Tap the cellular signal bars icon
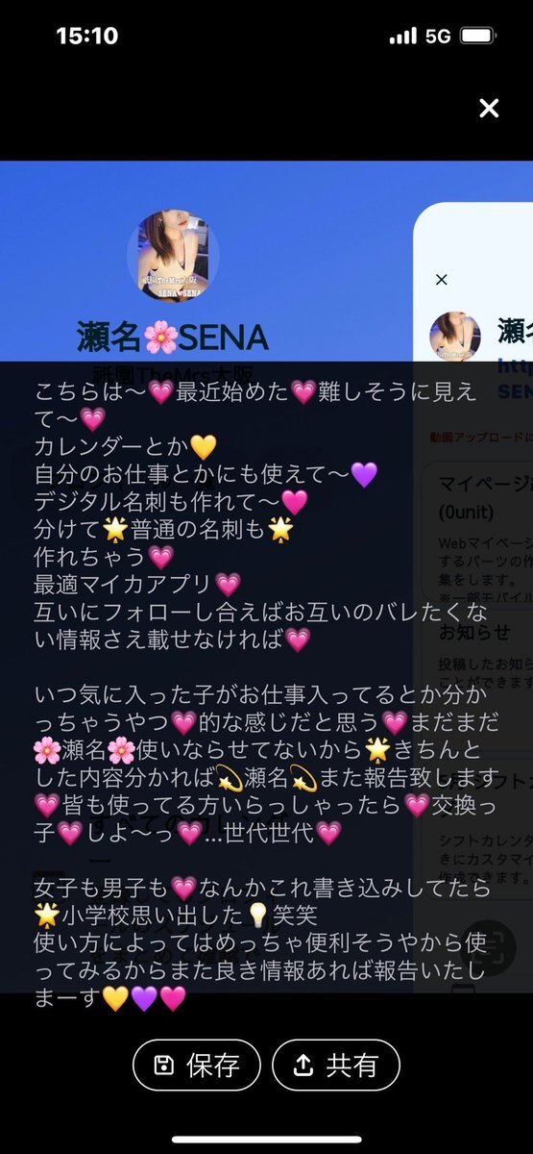Image resolution: width=533 pixels, height=1154 pixels. (x=403, y=37)
